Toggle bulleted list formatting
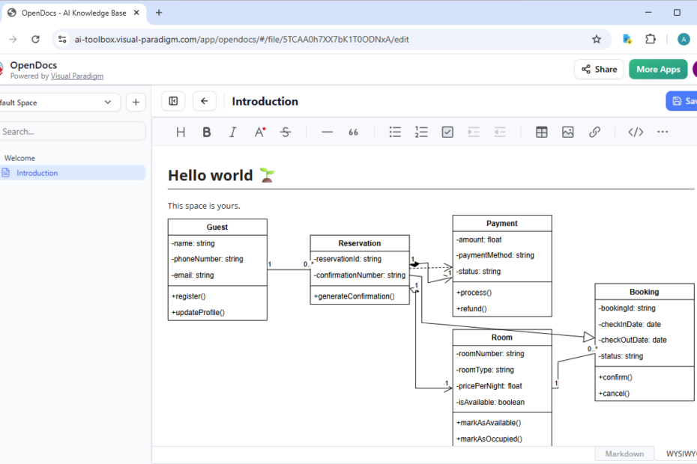The height and width of the screenshot is (464, 697). tap(395, 132)
